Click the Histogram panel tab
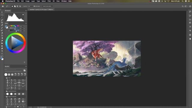Screen dimensions: 192x108 pyautogui.click(x=7, y=11)
